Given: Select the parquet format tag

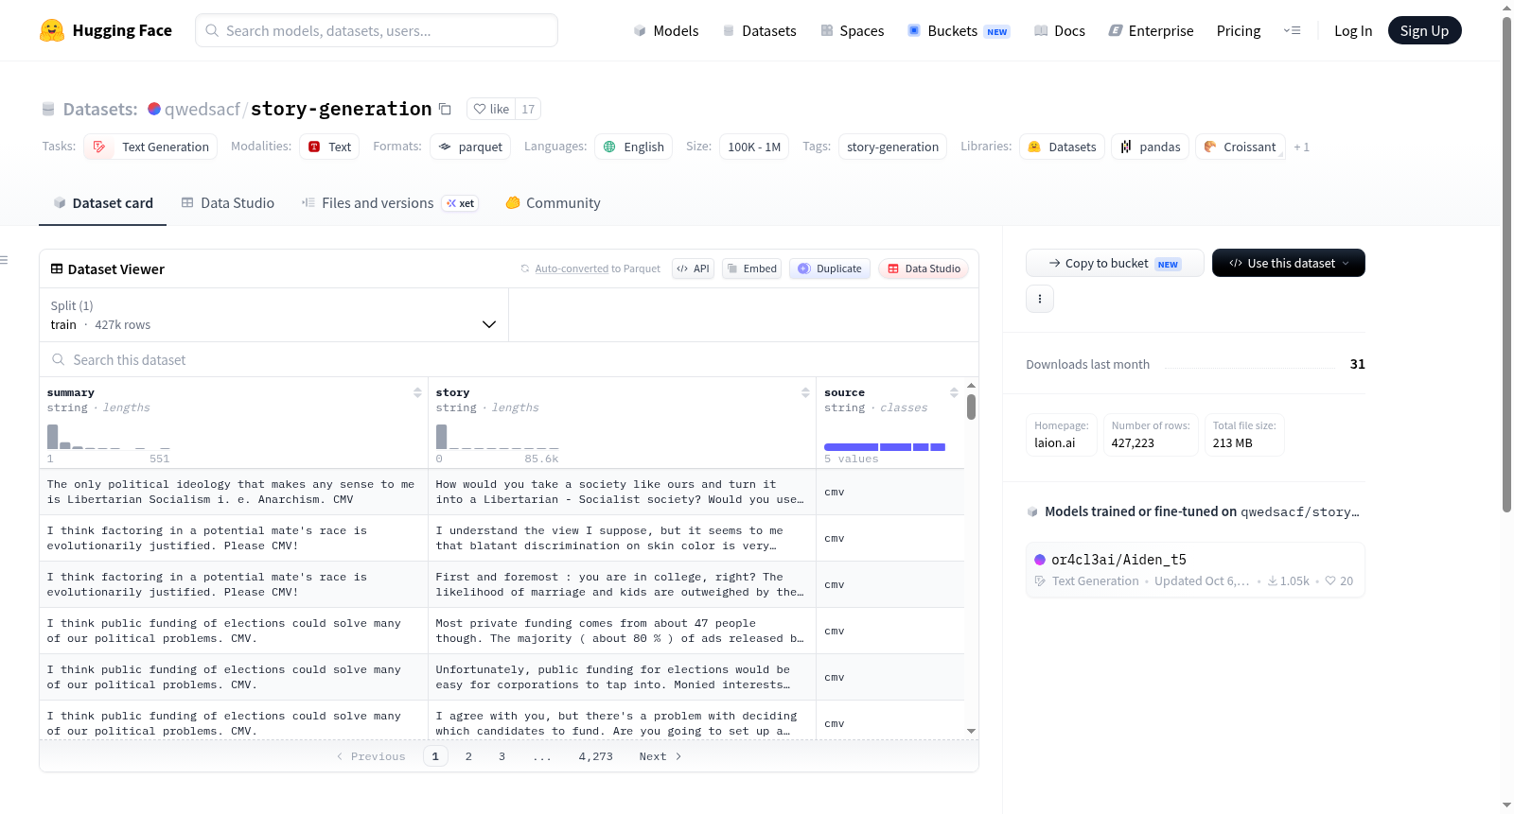Looking at the screenshot, I should click(470, 147).
